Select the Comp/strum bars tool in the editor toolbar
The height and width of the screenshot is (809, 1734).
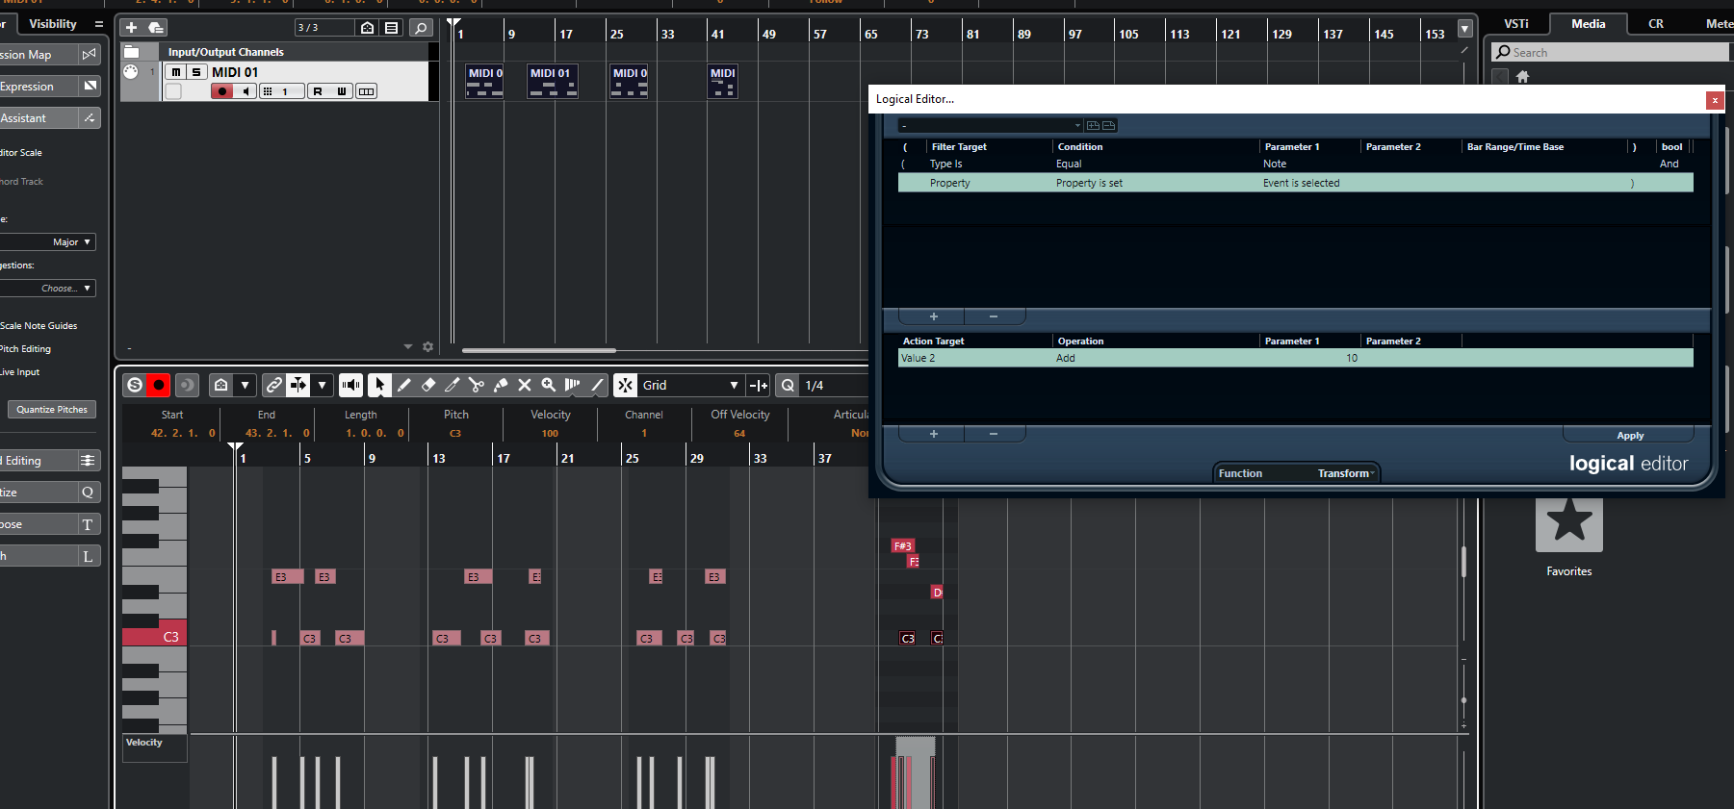573,385
